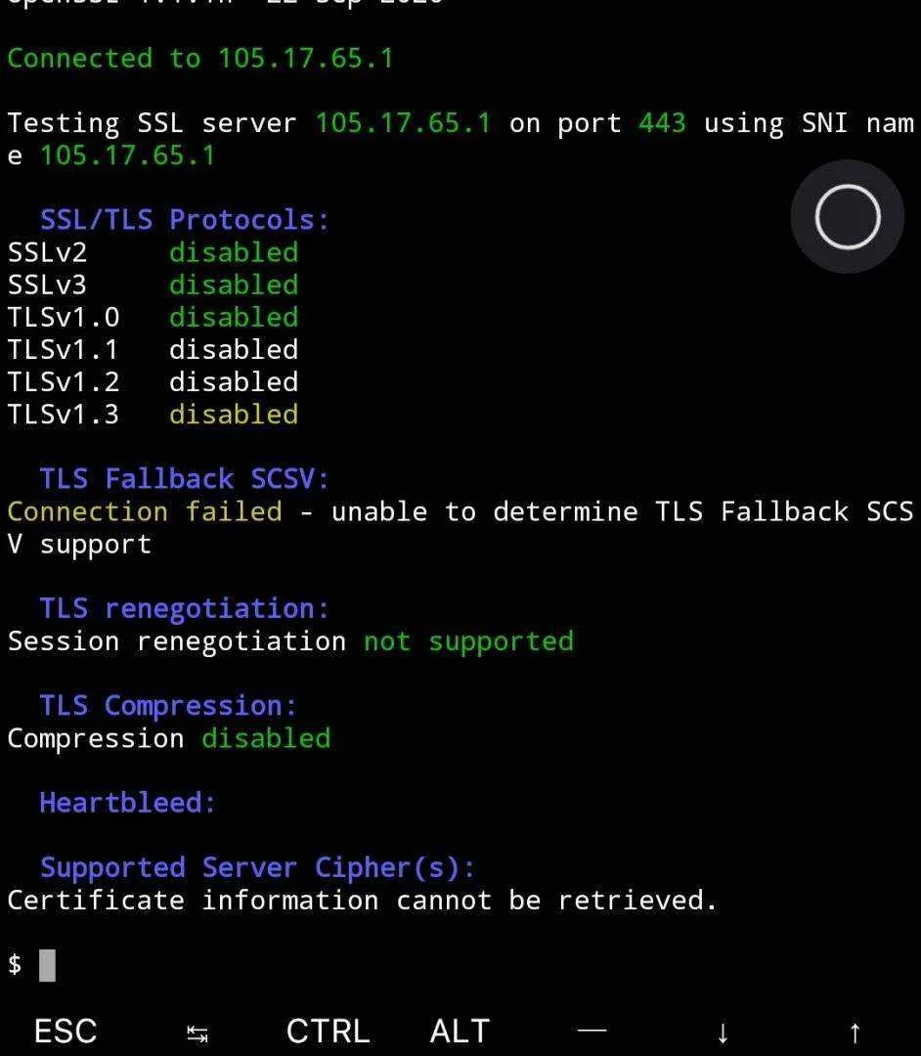Click the terminal cursor at the $ prompt
Screen dimensions: 921x1056
(47, 965)
